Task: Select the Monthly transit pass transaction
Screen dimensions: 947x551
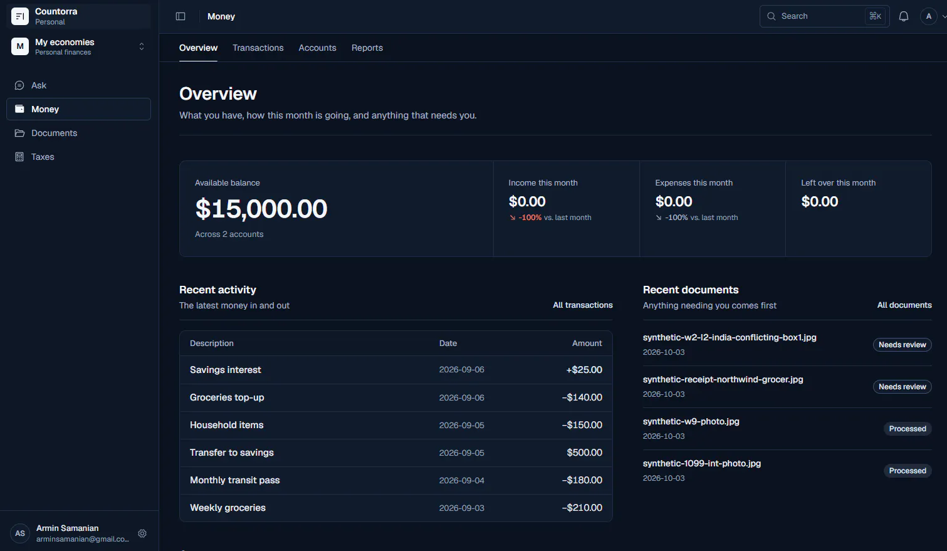Action: click(396, 480)
